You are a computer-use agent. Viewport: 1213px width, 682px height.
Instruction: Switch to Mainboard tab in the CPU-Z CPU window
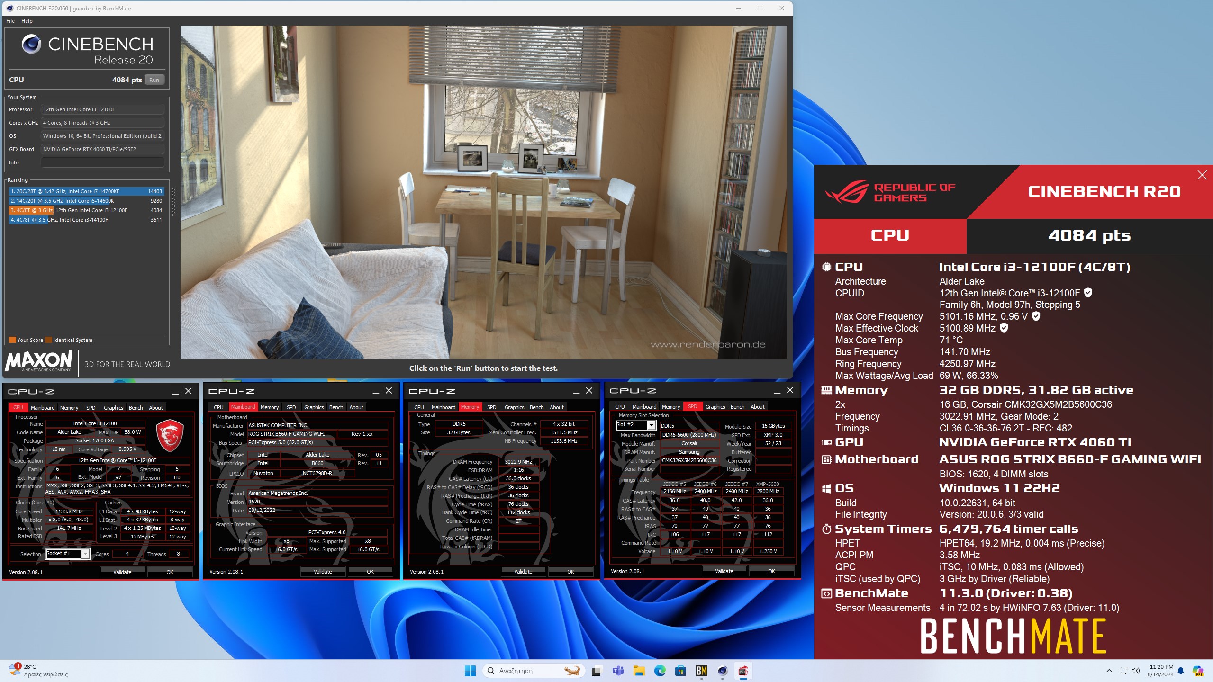(x=43, y=408)
